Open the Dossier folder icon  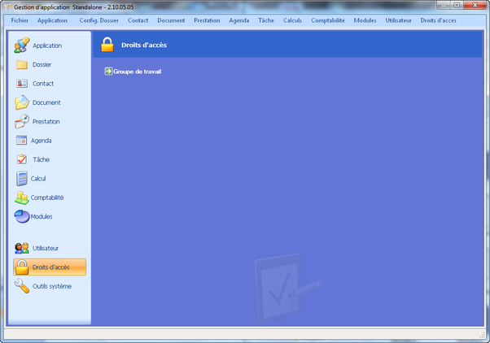22,64
